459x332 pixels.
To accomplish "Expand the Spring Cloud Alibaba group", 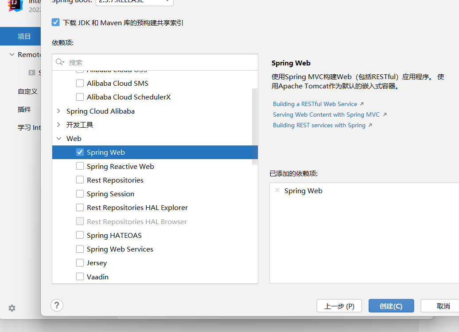I will pyautogui.click(x=58, y=111).
